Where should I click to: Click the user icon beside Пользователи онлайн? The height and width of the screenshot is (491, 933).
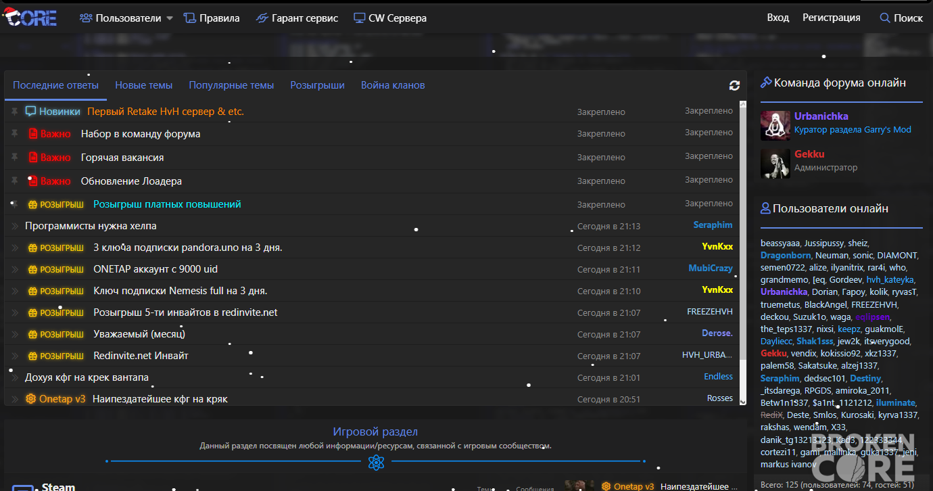[765, 208]
